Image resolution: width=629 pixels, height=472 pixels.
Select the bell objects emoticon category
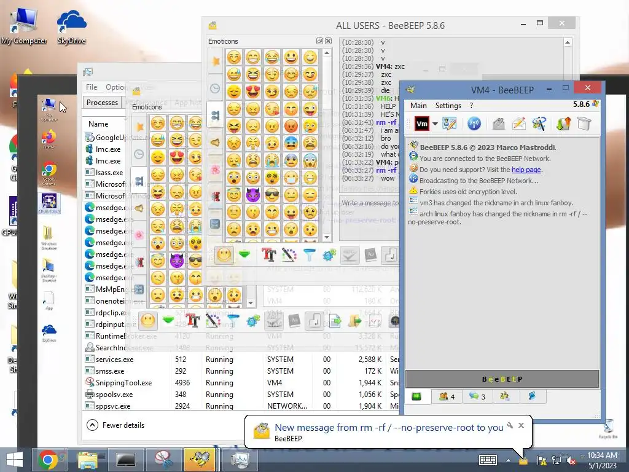pyautogui.click(x=216, y=143)
